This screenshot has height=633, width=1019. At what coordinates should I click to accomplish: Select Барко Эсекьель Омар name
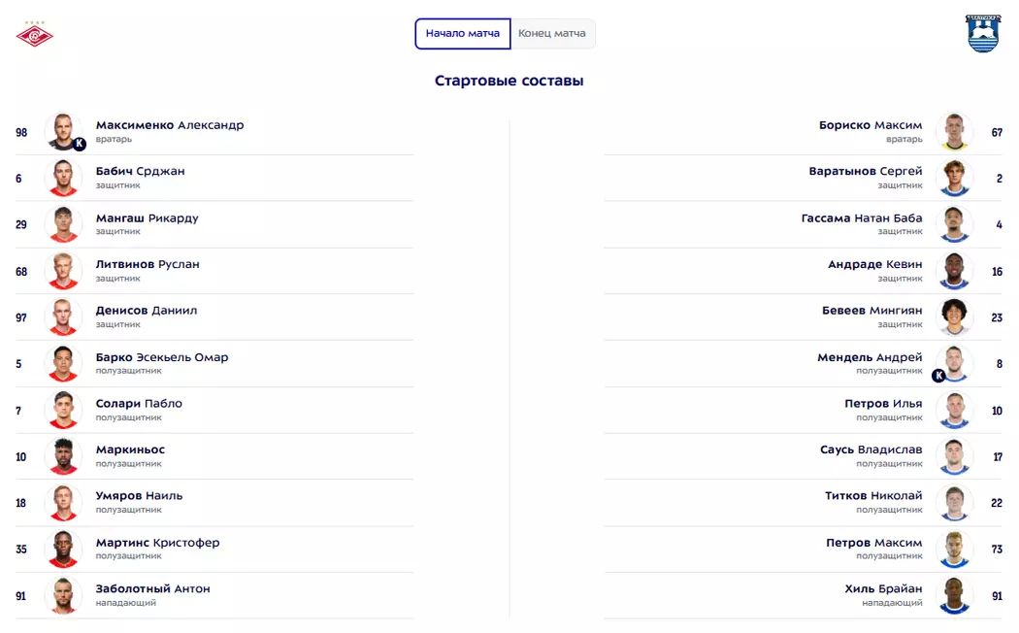(x=162, y=357)
